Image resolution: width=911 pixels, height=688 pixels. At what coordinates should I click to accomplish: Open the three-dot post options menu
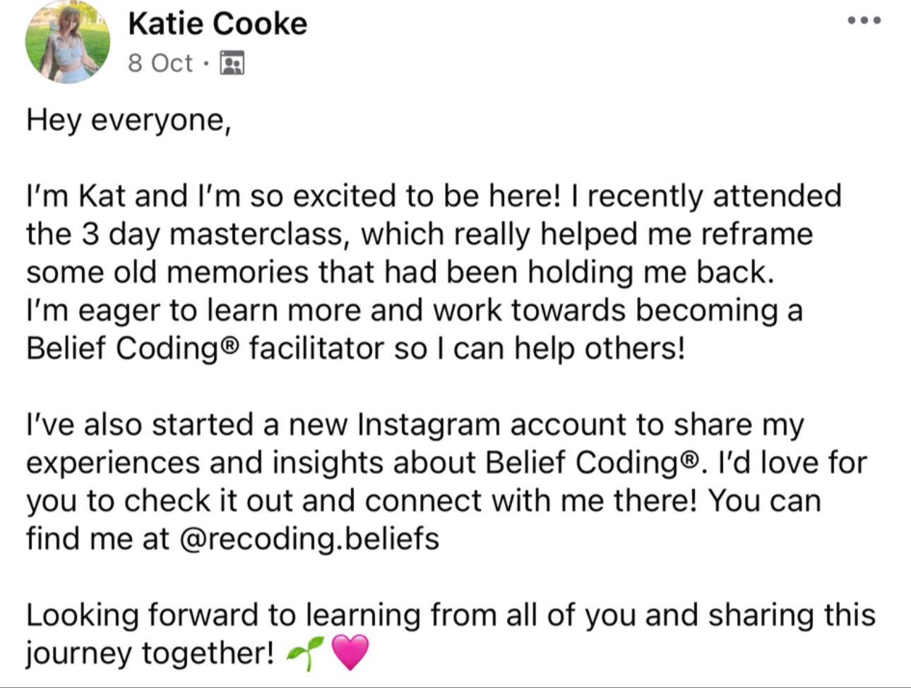coord(864,20)
